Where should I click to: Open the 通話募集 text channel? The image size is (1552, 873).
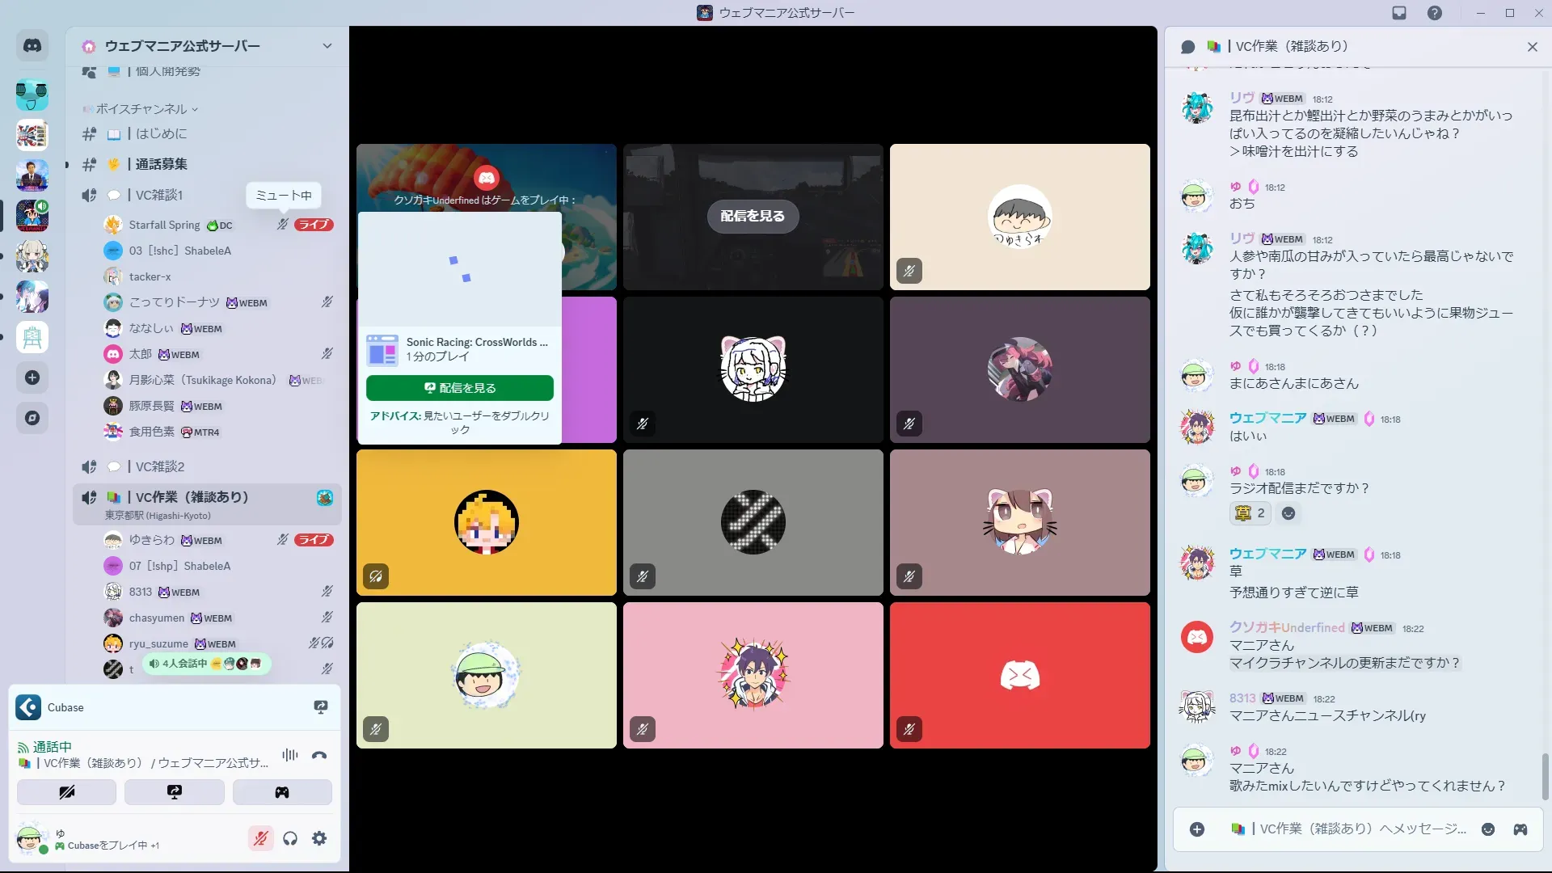click(162, 164)
